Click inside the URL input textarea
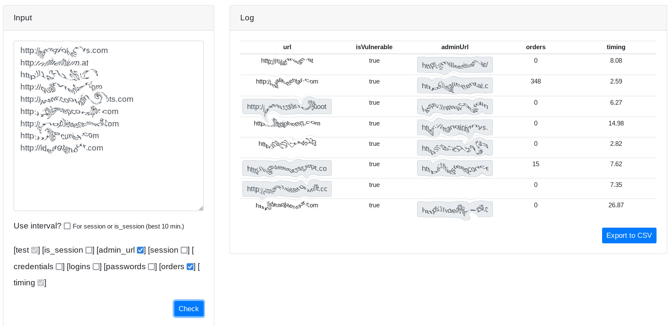This screenshot has width=668, height=326. (x=108, y=182)
